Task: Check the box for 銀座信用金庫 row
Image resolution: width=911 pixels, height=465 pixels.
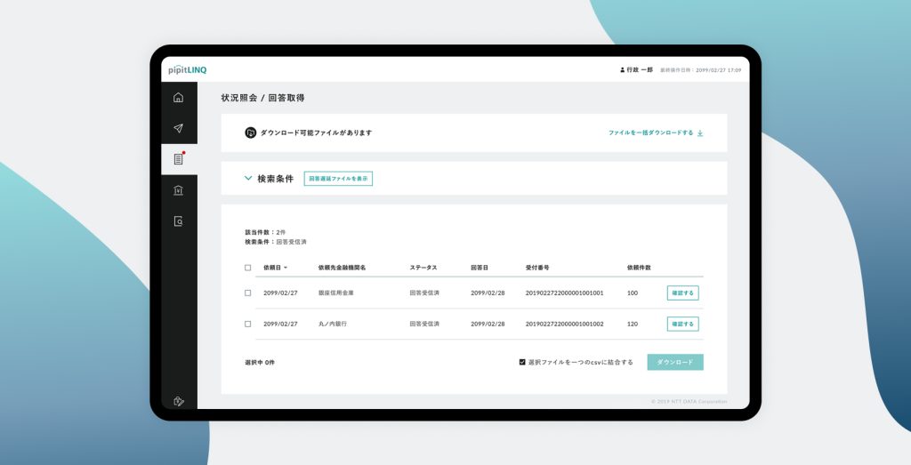Action: (248, 293)
